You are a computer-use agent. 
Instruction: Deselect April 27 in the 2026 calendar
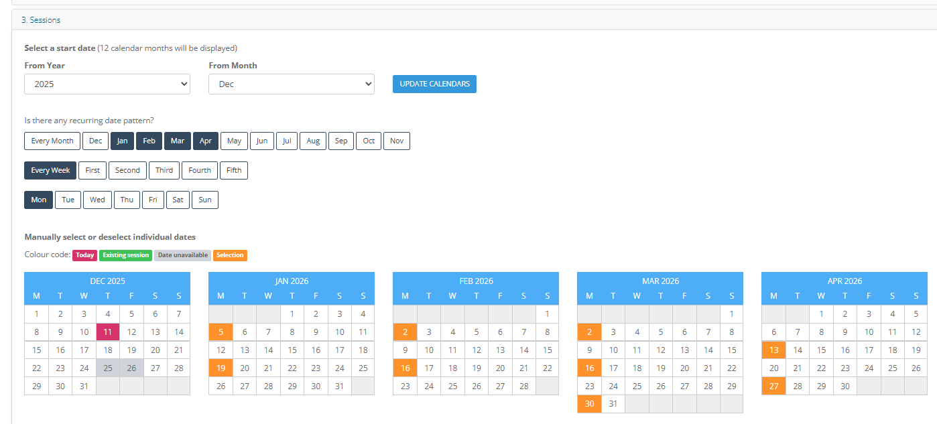click(x=773, y=386)
